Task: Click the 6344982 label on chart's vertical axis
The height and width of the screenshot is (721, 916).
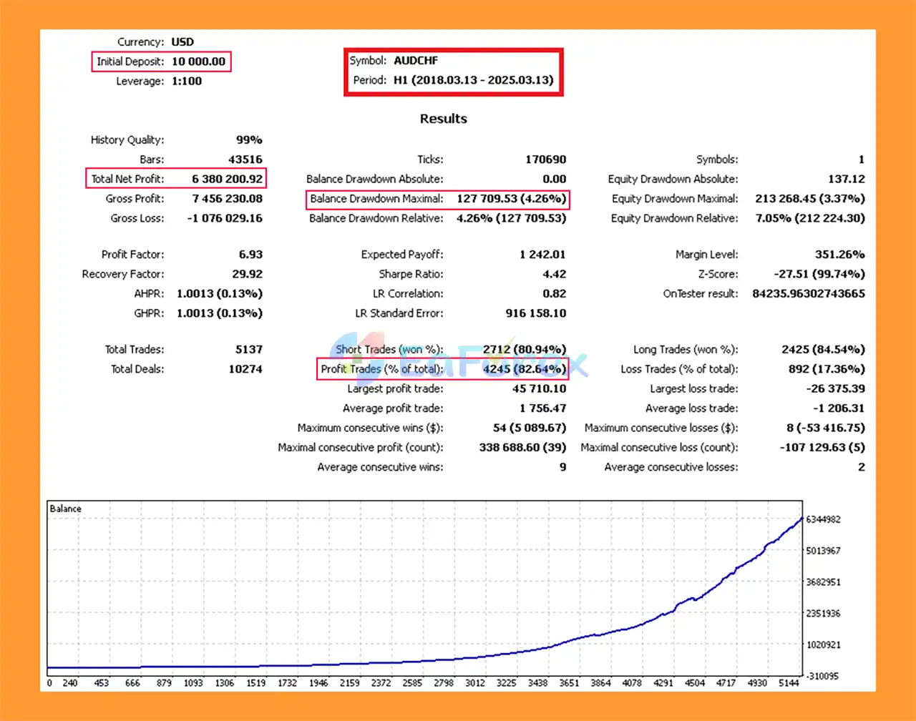Action: click(822, 519)
